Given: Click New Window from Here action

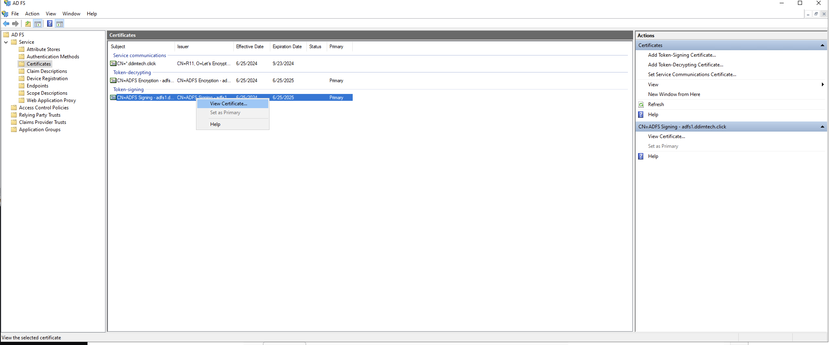Looking at the screenshot, I should (x=674, y=94).
